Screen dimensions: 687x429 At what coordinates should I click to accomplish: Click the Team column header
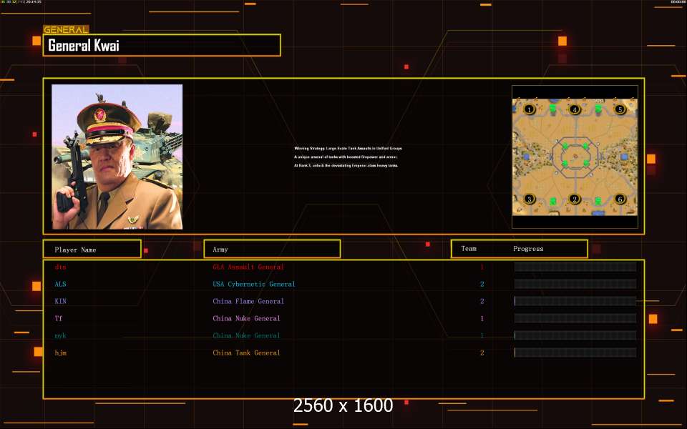click(x=468, y=249)
